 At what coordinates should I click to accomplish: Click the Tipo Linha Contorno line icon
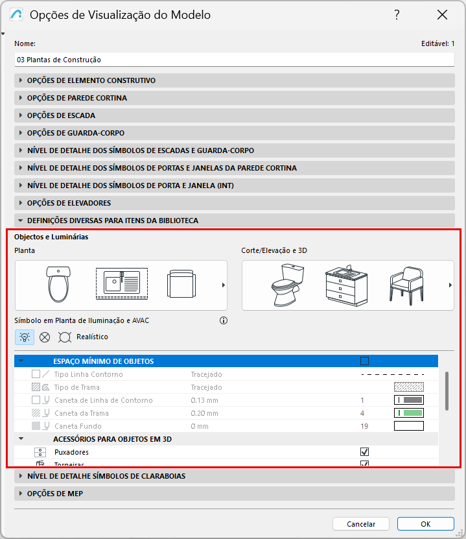point(45,374)
